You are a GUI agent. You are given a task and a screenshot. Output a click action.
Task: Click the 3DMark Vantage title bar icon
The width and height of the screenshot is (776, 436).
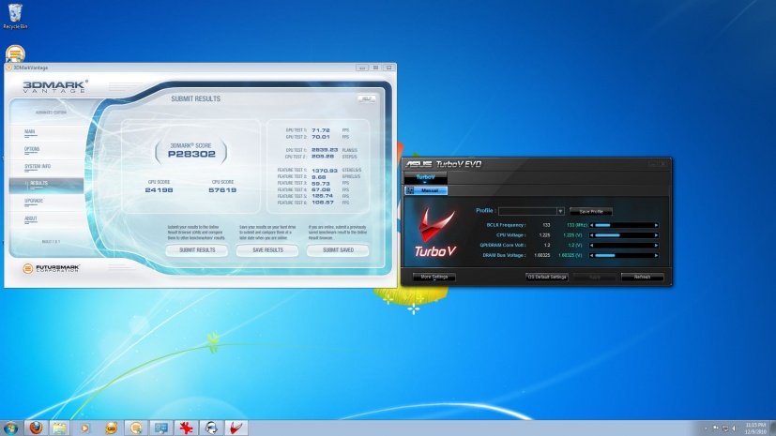click(8, 68)
